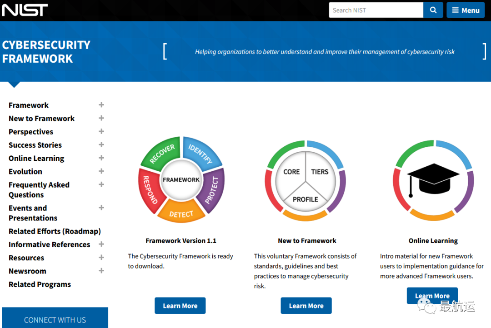Open Events and Presentations sidebar link

(33, 213)
